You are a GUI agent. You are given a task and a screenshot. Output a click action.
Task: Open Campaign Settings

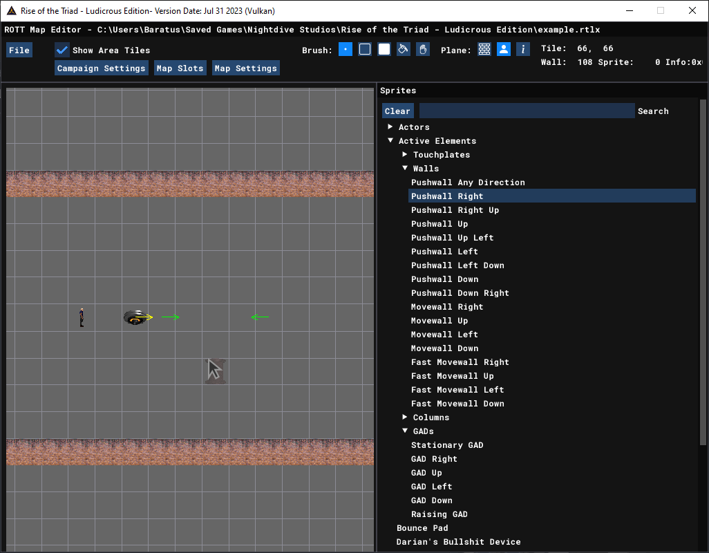point(102,68)
